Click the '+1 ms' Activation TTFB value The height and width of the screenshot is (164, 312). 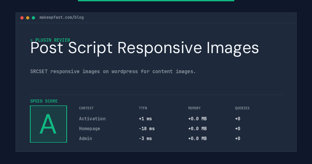coord(145,119)
